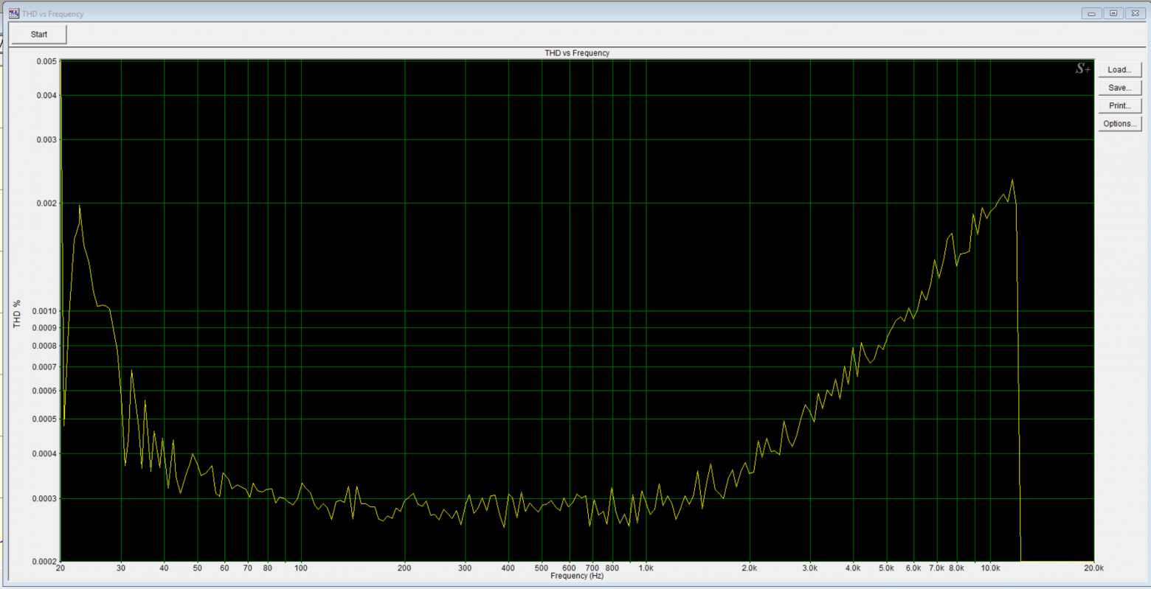
Task: Click the 0.0007 value on the THD axis
Action: [44, 367]
